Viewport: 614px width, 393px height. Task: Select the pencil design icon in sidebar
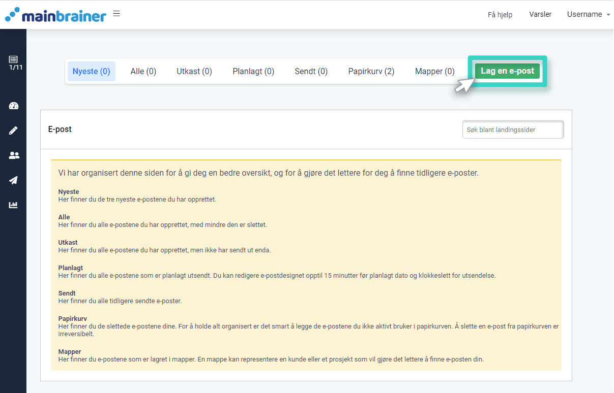[x=13, y=130]
